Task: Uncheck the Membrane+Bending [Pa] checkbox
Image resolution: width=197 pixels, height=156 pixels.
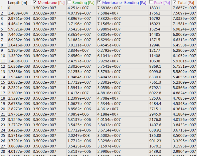Action: point(99,2)
